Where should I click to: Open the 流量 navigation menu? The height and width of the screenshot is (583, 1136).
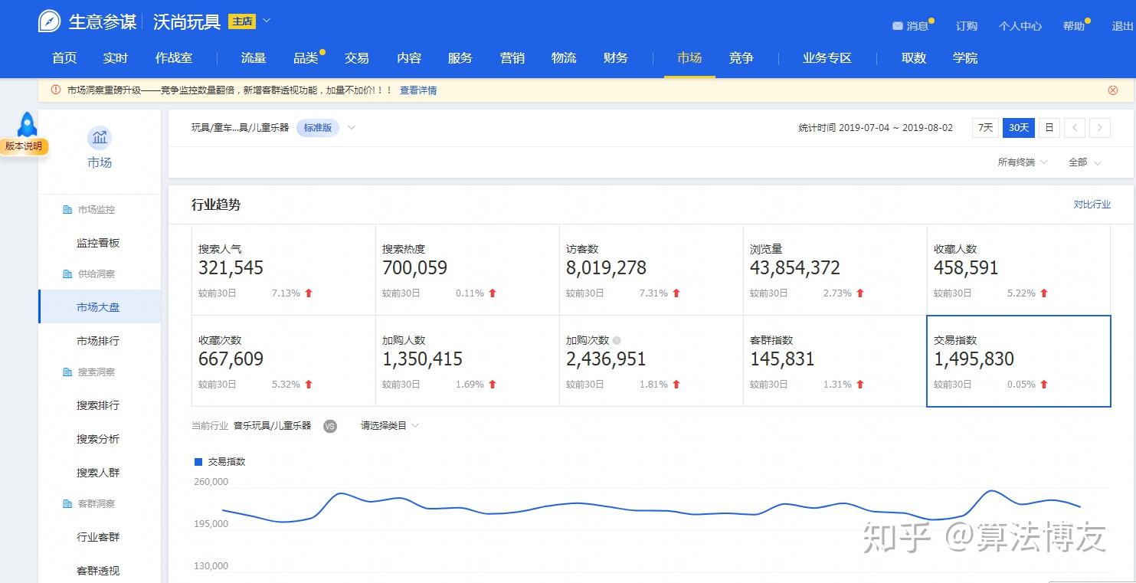(x=253, y=57)
